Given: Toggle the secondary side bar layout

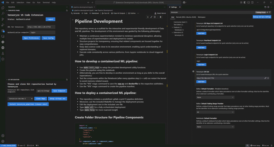Looking at the screenshot, I should click(x=252, y=2).
